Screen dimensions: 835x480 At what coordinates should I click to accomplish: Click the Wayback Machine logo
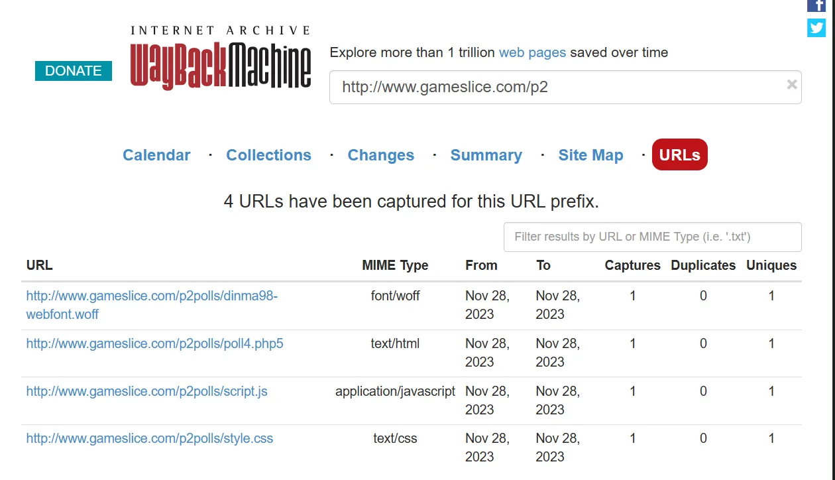221,58
